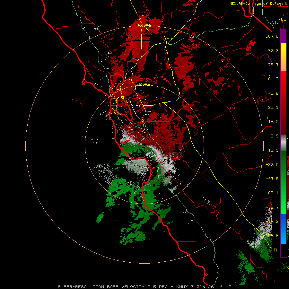Viewport: 289px width, 289px height.
Task: Click the KMUX station identifier in caption
Action: tap(182, 287)
